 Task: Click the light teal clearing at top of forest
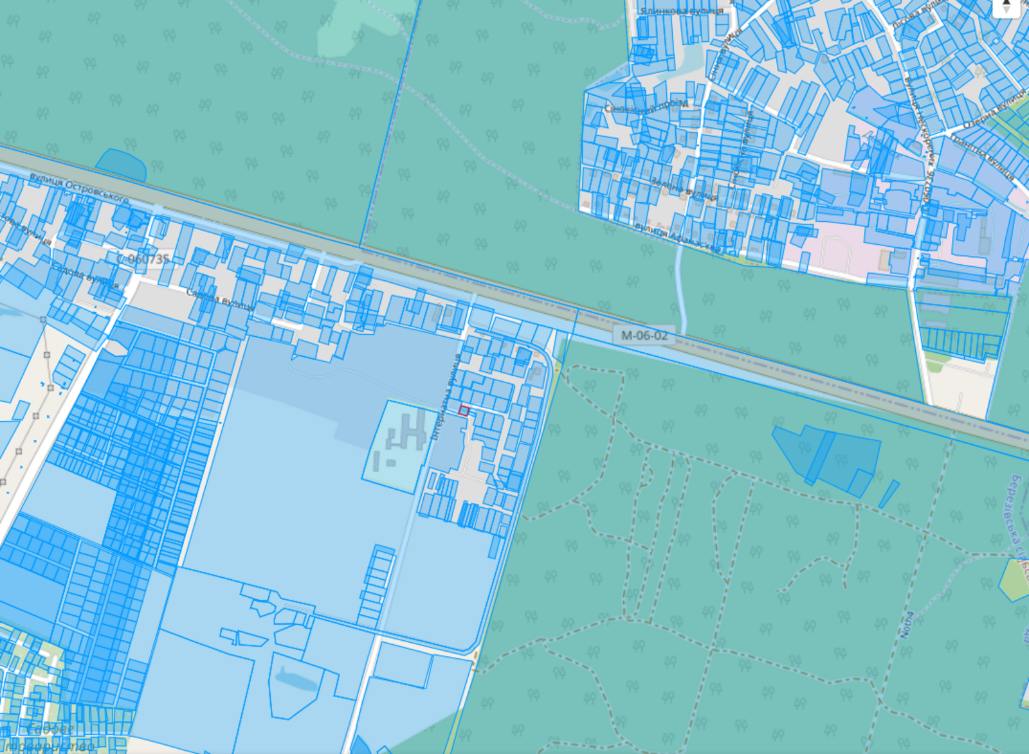click(x=363, y=26)
